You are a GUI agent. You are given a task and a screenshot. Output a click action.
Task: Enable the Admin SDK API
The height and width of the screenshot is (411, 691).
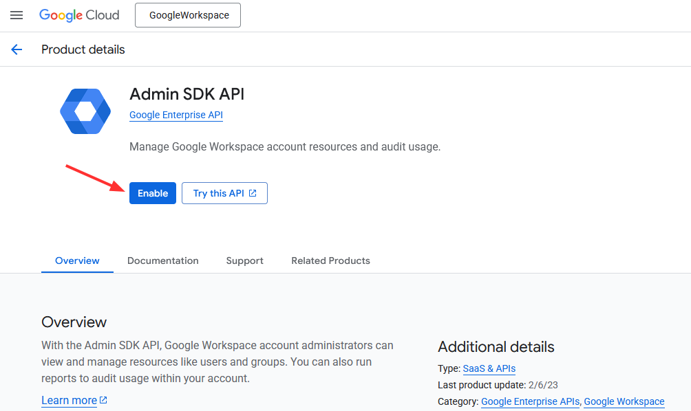click(x=153, y=193)
